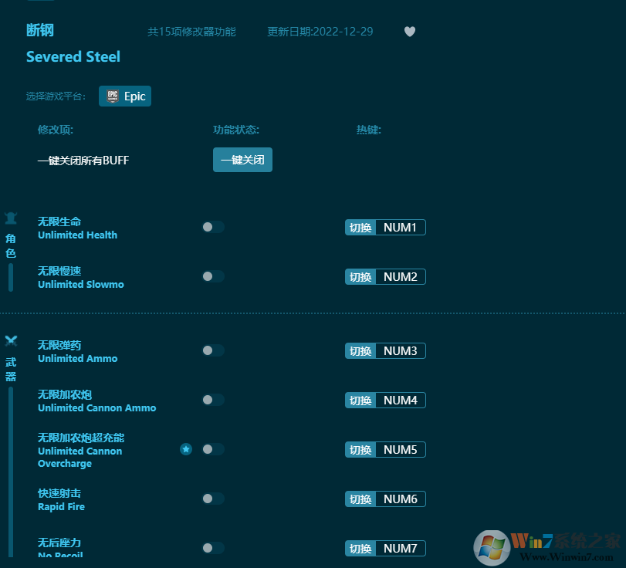Click 切换 button for NUM6 hotkey
Image resolution: width=626 pixels, height=568 pixels.
click(360, 499)
